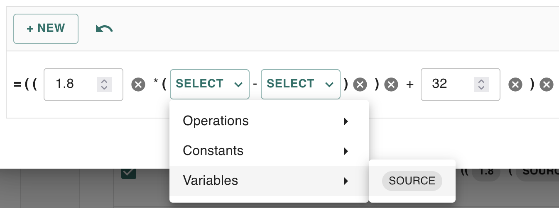This screenshot has height=208, width=559.
Task: Delete the outermost formula group
Action: [x=546, y=85]
